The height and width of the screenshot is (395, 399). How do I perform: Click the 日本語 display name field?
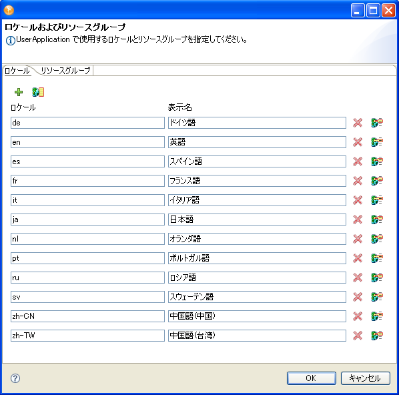click(257, 220)
